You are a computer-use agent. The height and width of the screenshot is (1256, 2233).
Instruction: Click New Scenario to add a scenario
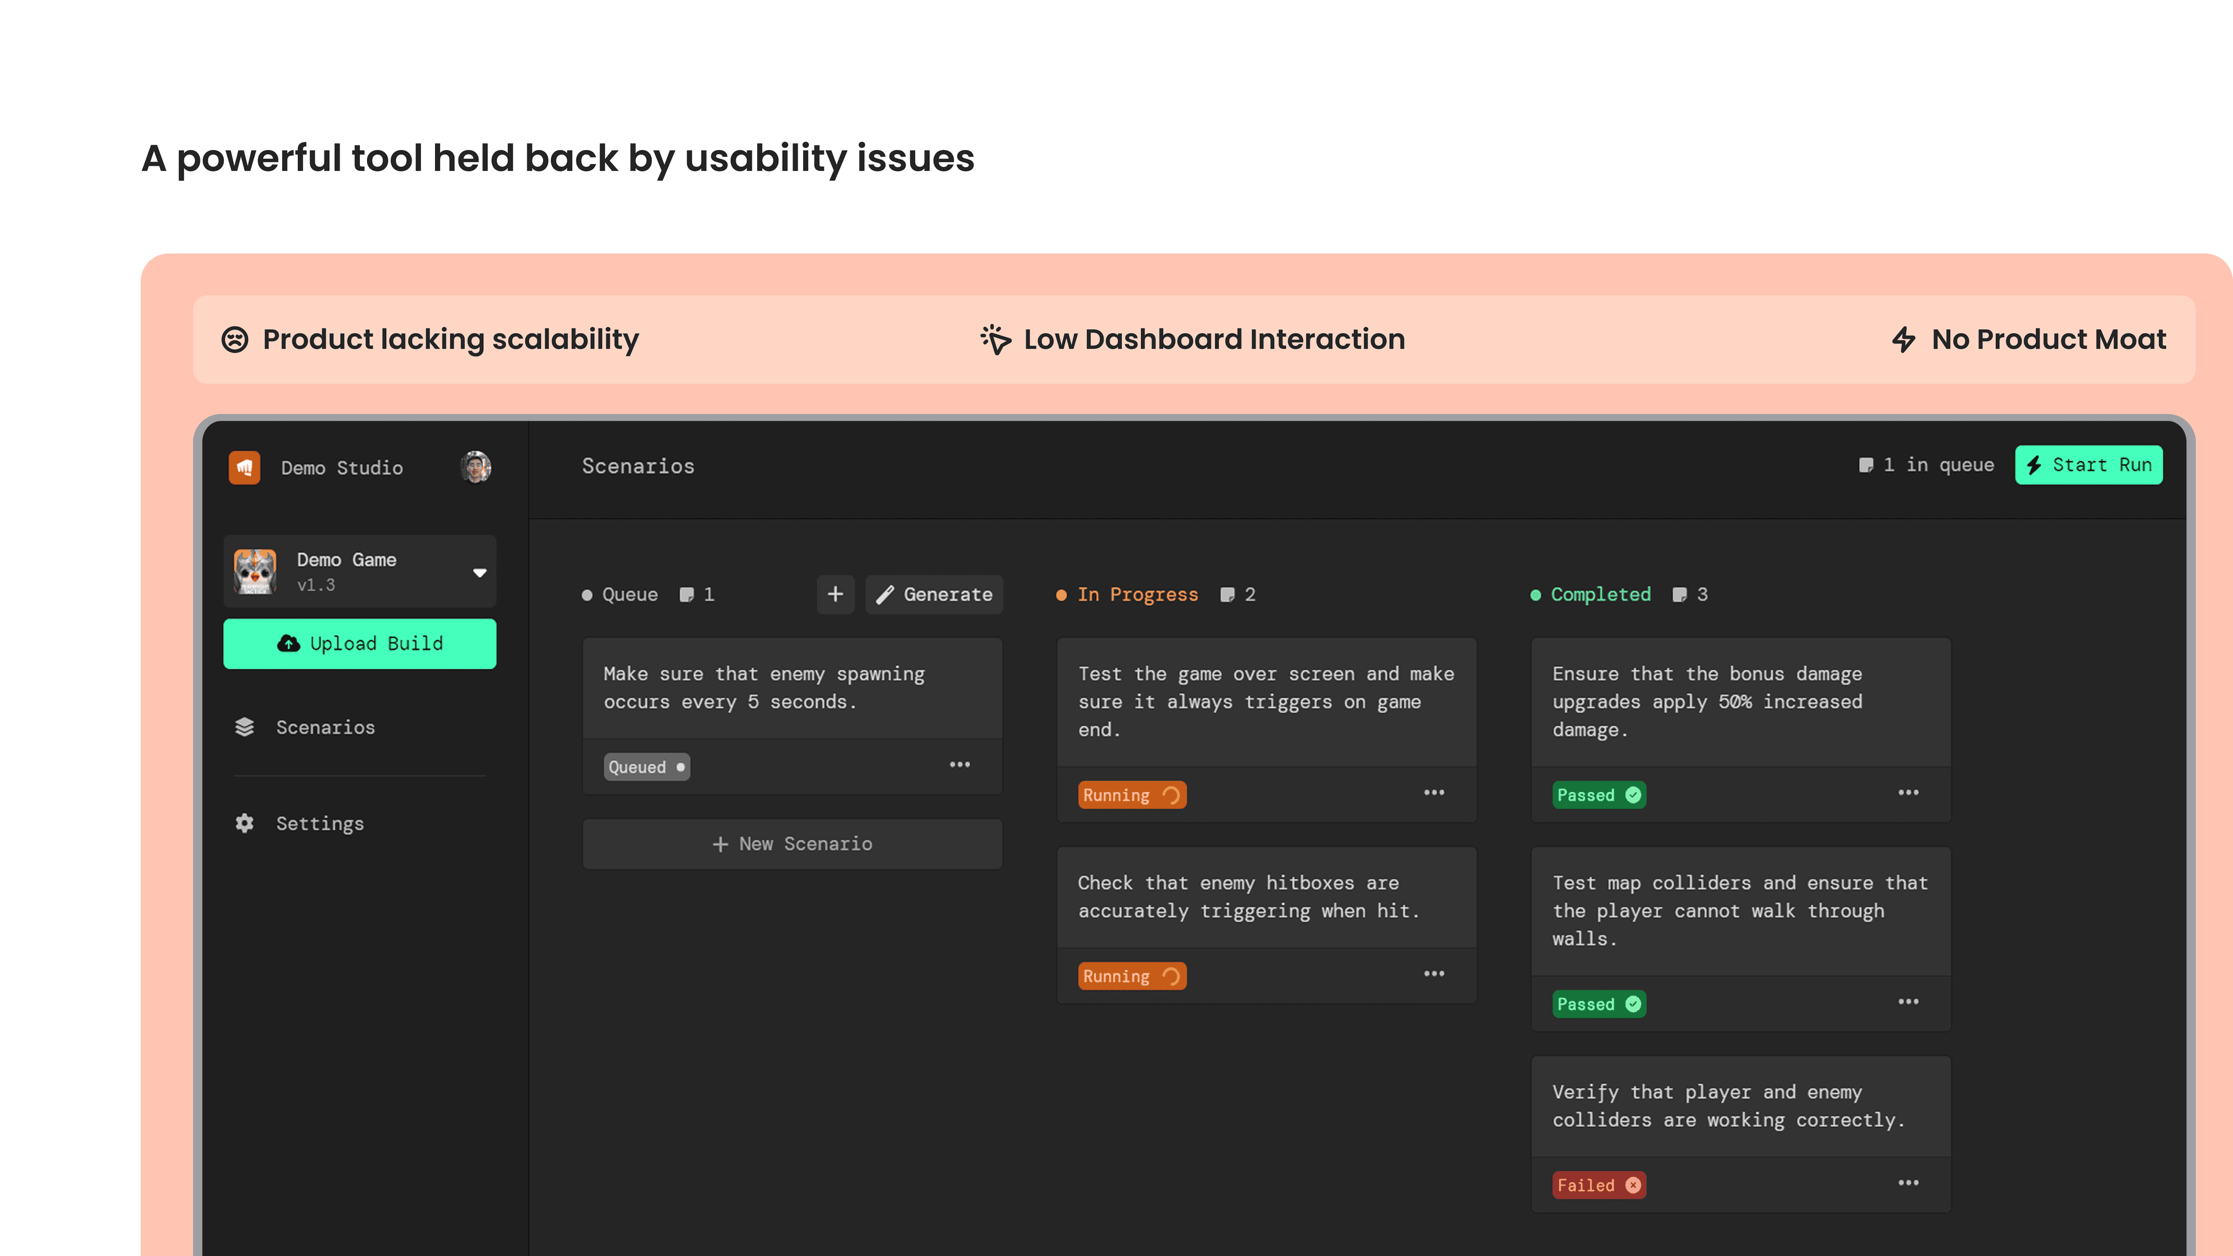(x=791, y=843)
